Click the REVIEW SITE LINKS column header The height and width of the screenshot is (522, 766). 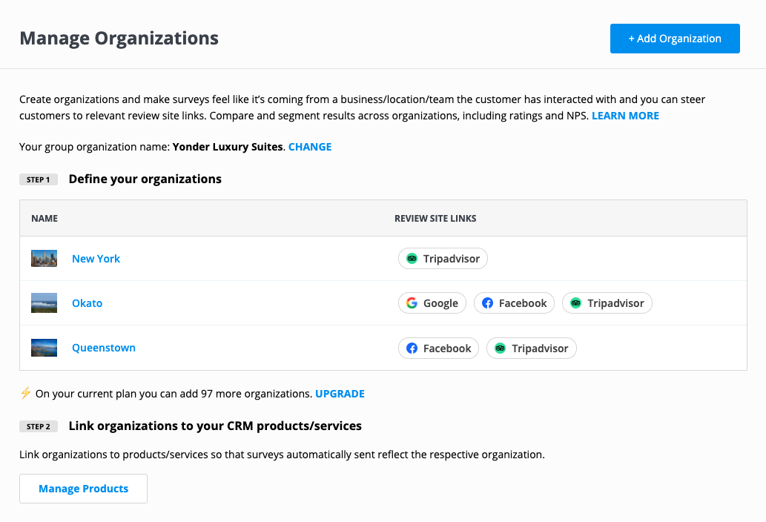tap(435, 218)
